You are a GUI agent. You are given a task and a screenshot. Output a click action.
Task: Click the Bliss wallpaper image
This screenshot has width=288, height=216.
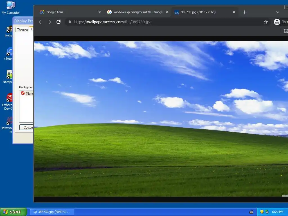click(x=161, y=119)
